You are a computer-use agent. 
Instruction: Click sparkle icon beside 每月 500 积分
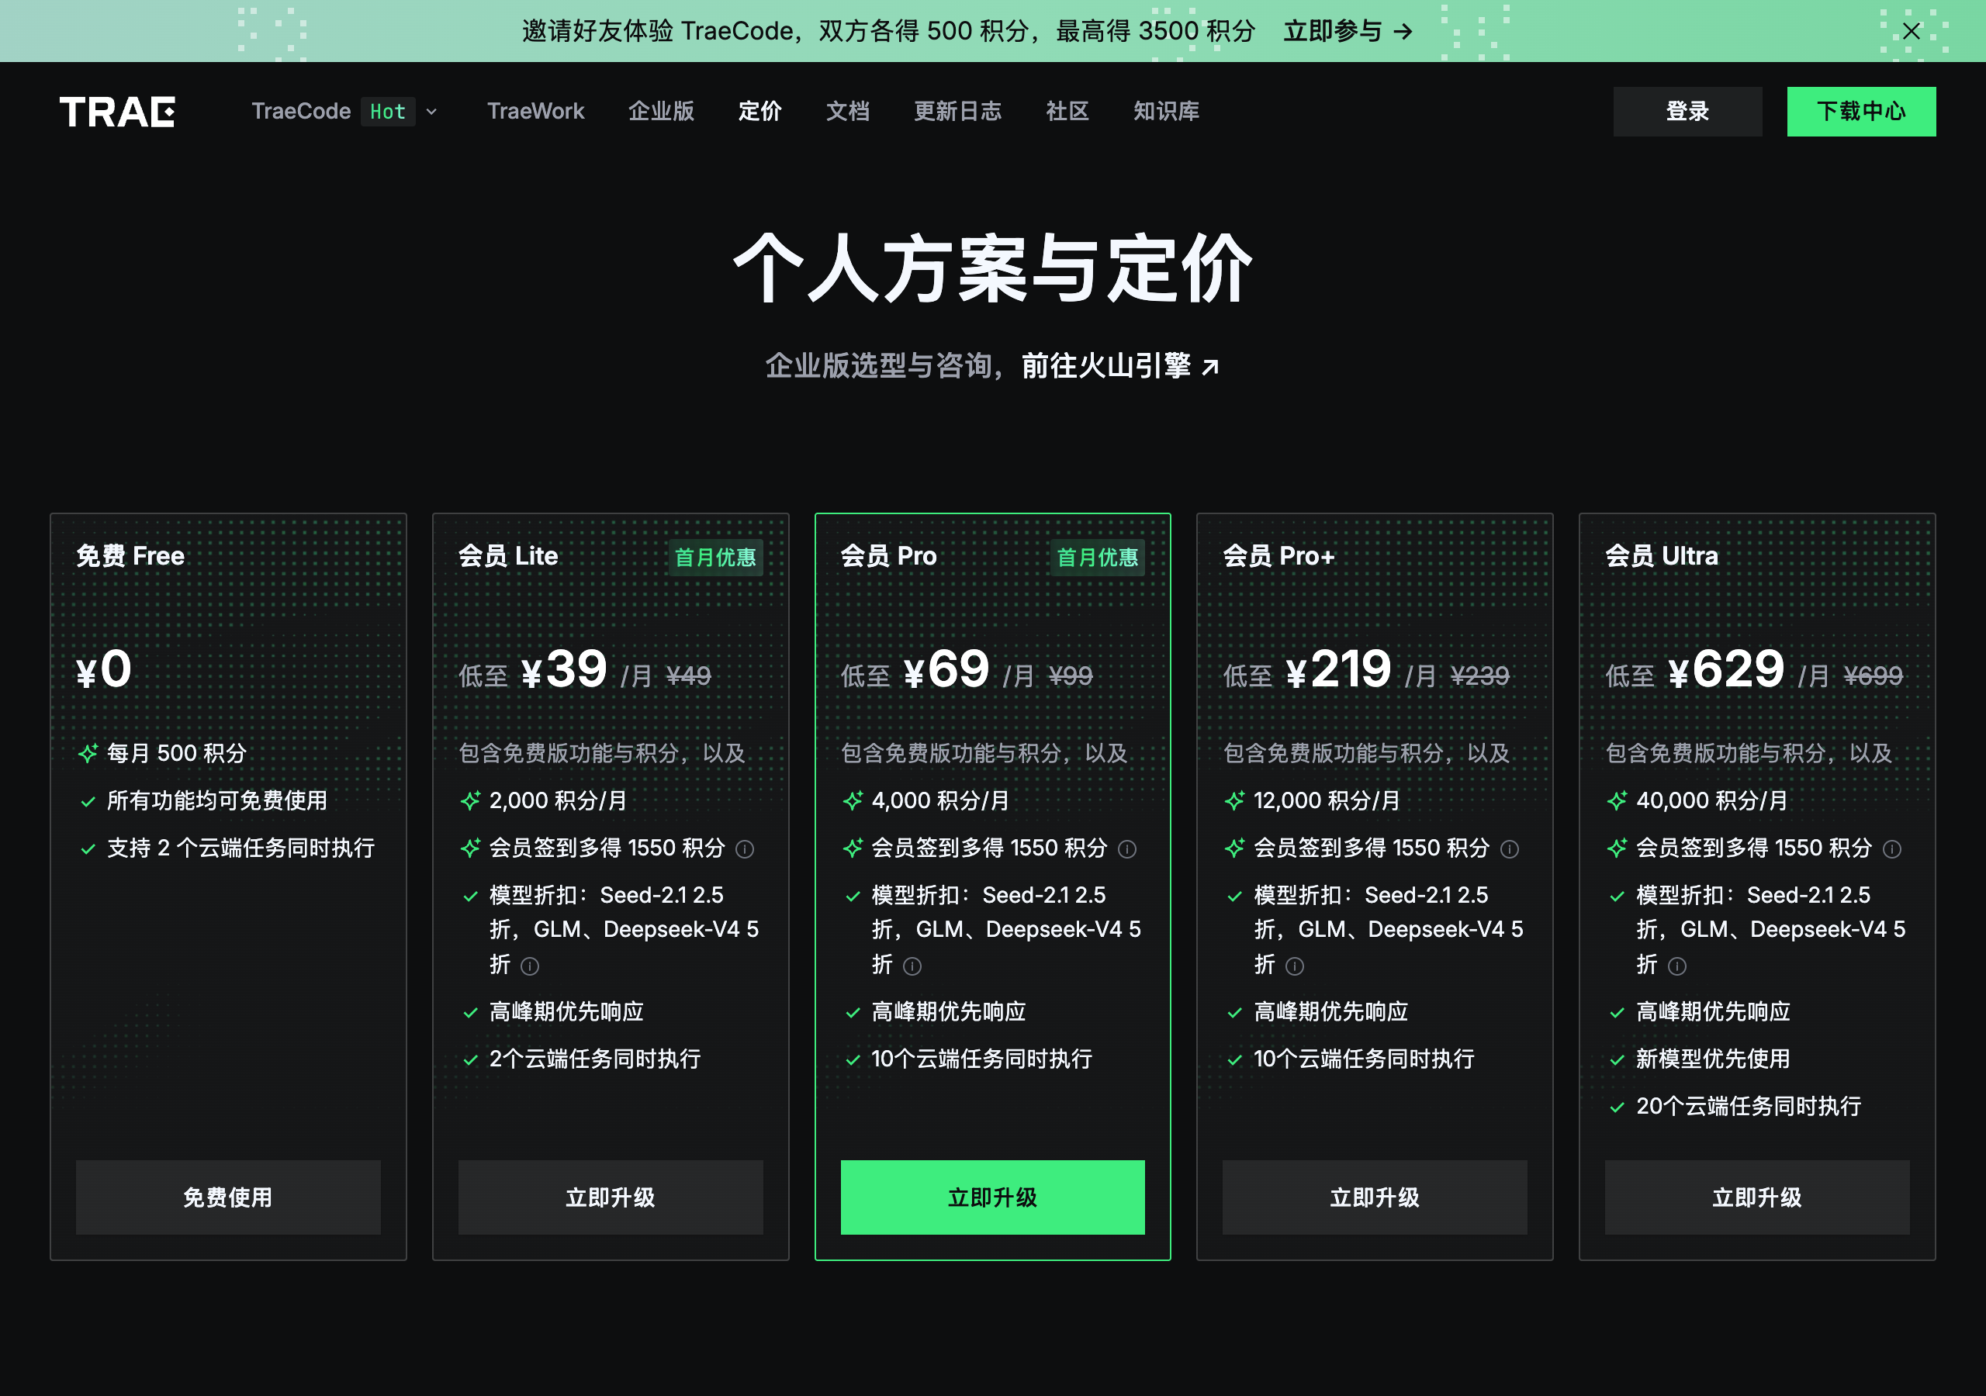click(88, 753)
